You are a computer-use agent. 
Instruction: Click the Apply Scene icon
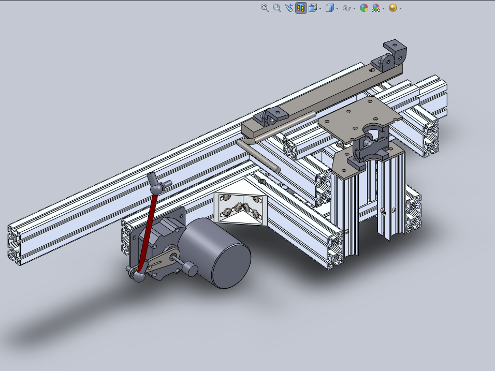(376, 8)
